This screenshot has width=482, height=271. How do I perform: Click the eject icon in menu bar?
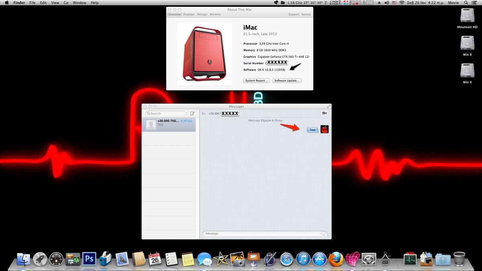point(379,2)
